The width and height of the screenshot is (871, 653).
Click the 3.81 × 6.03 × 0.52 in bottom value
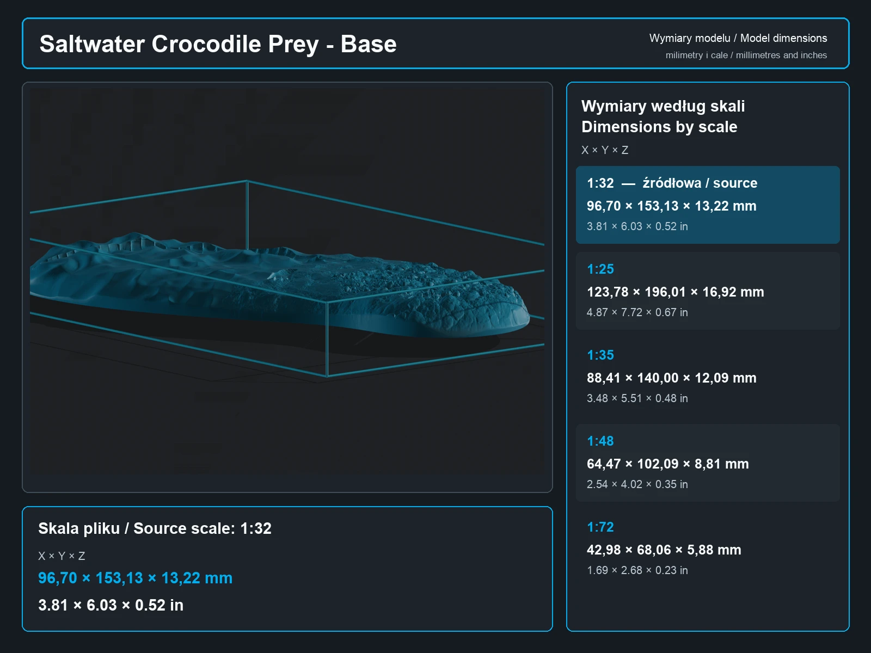click(x=111, y=605)
